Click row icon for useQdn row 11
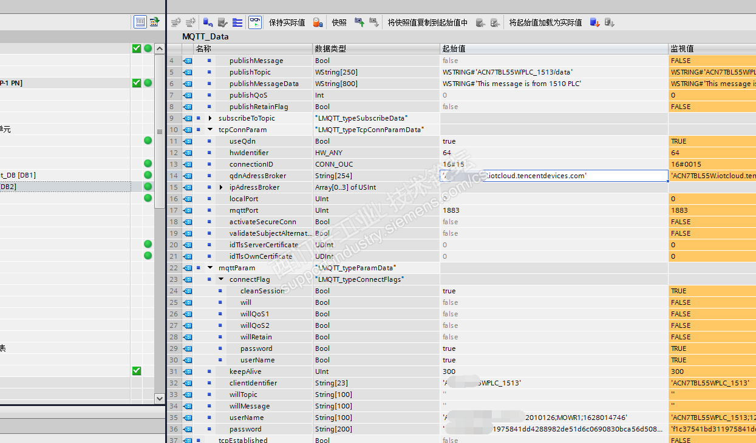The height and width of the screenshot is (443, 756). (188, 141)
